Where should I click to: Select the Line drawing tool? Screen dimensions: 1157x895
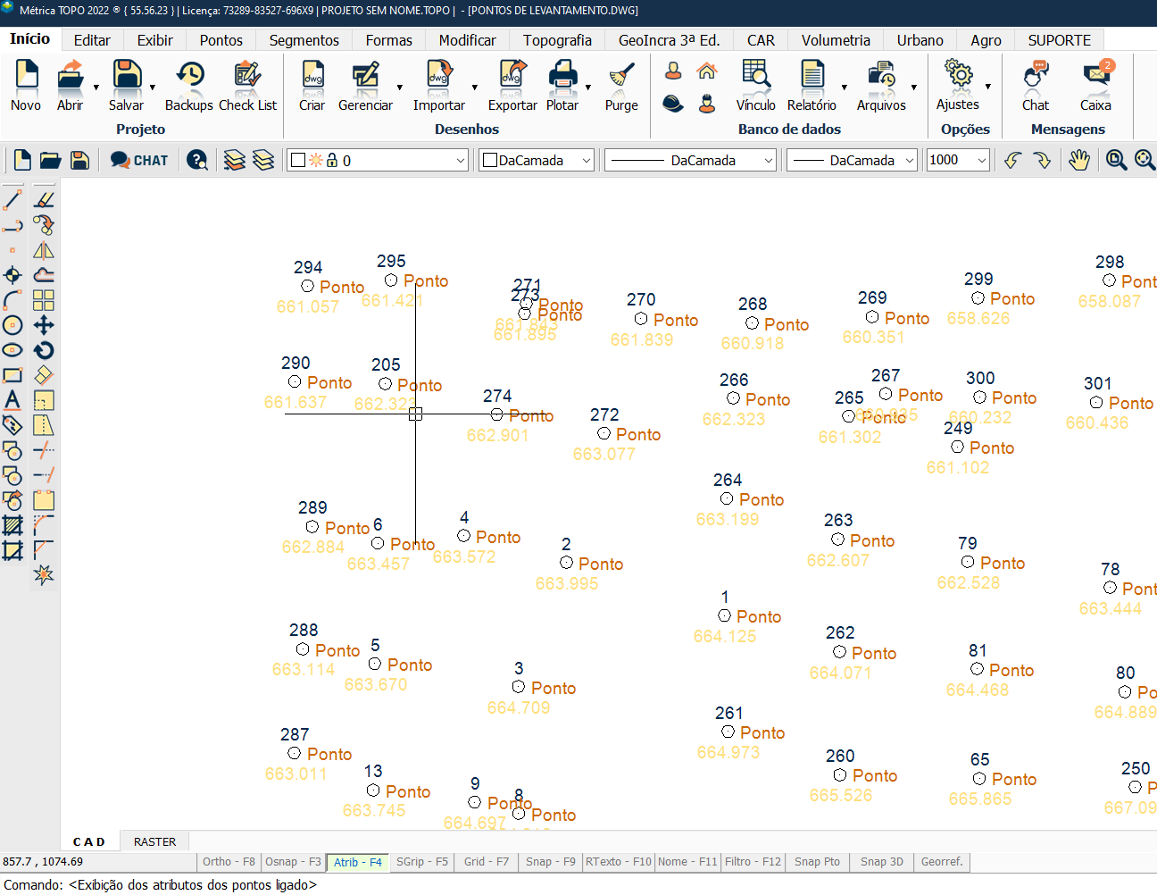12,199
